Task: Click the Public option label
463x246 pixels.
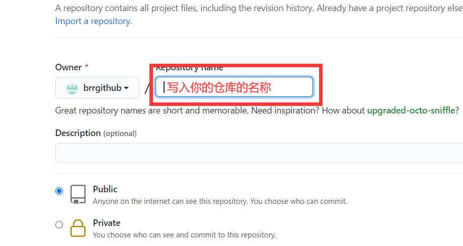Action: point(105,189)
